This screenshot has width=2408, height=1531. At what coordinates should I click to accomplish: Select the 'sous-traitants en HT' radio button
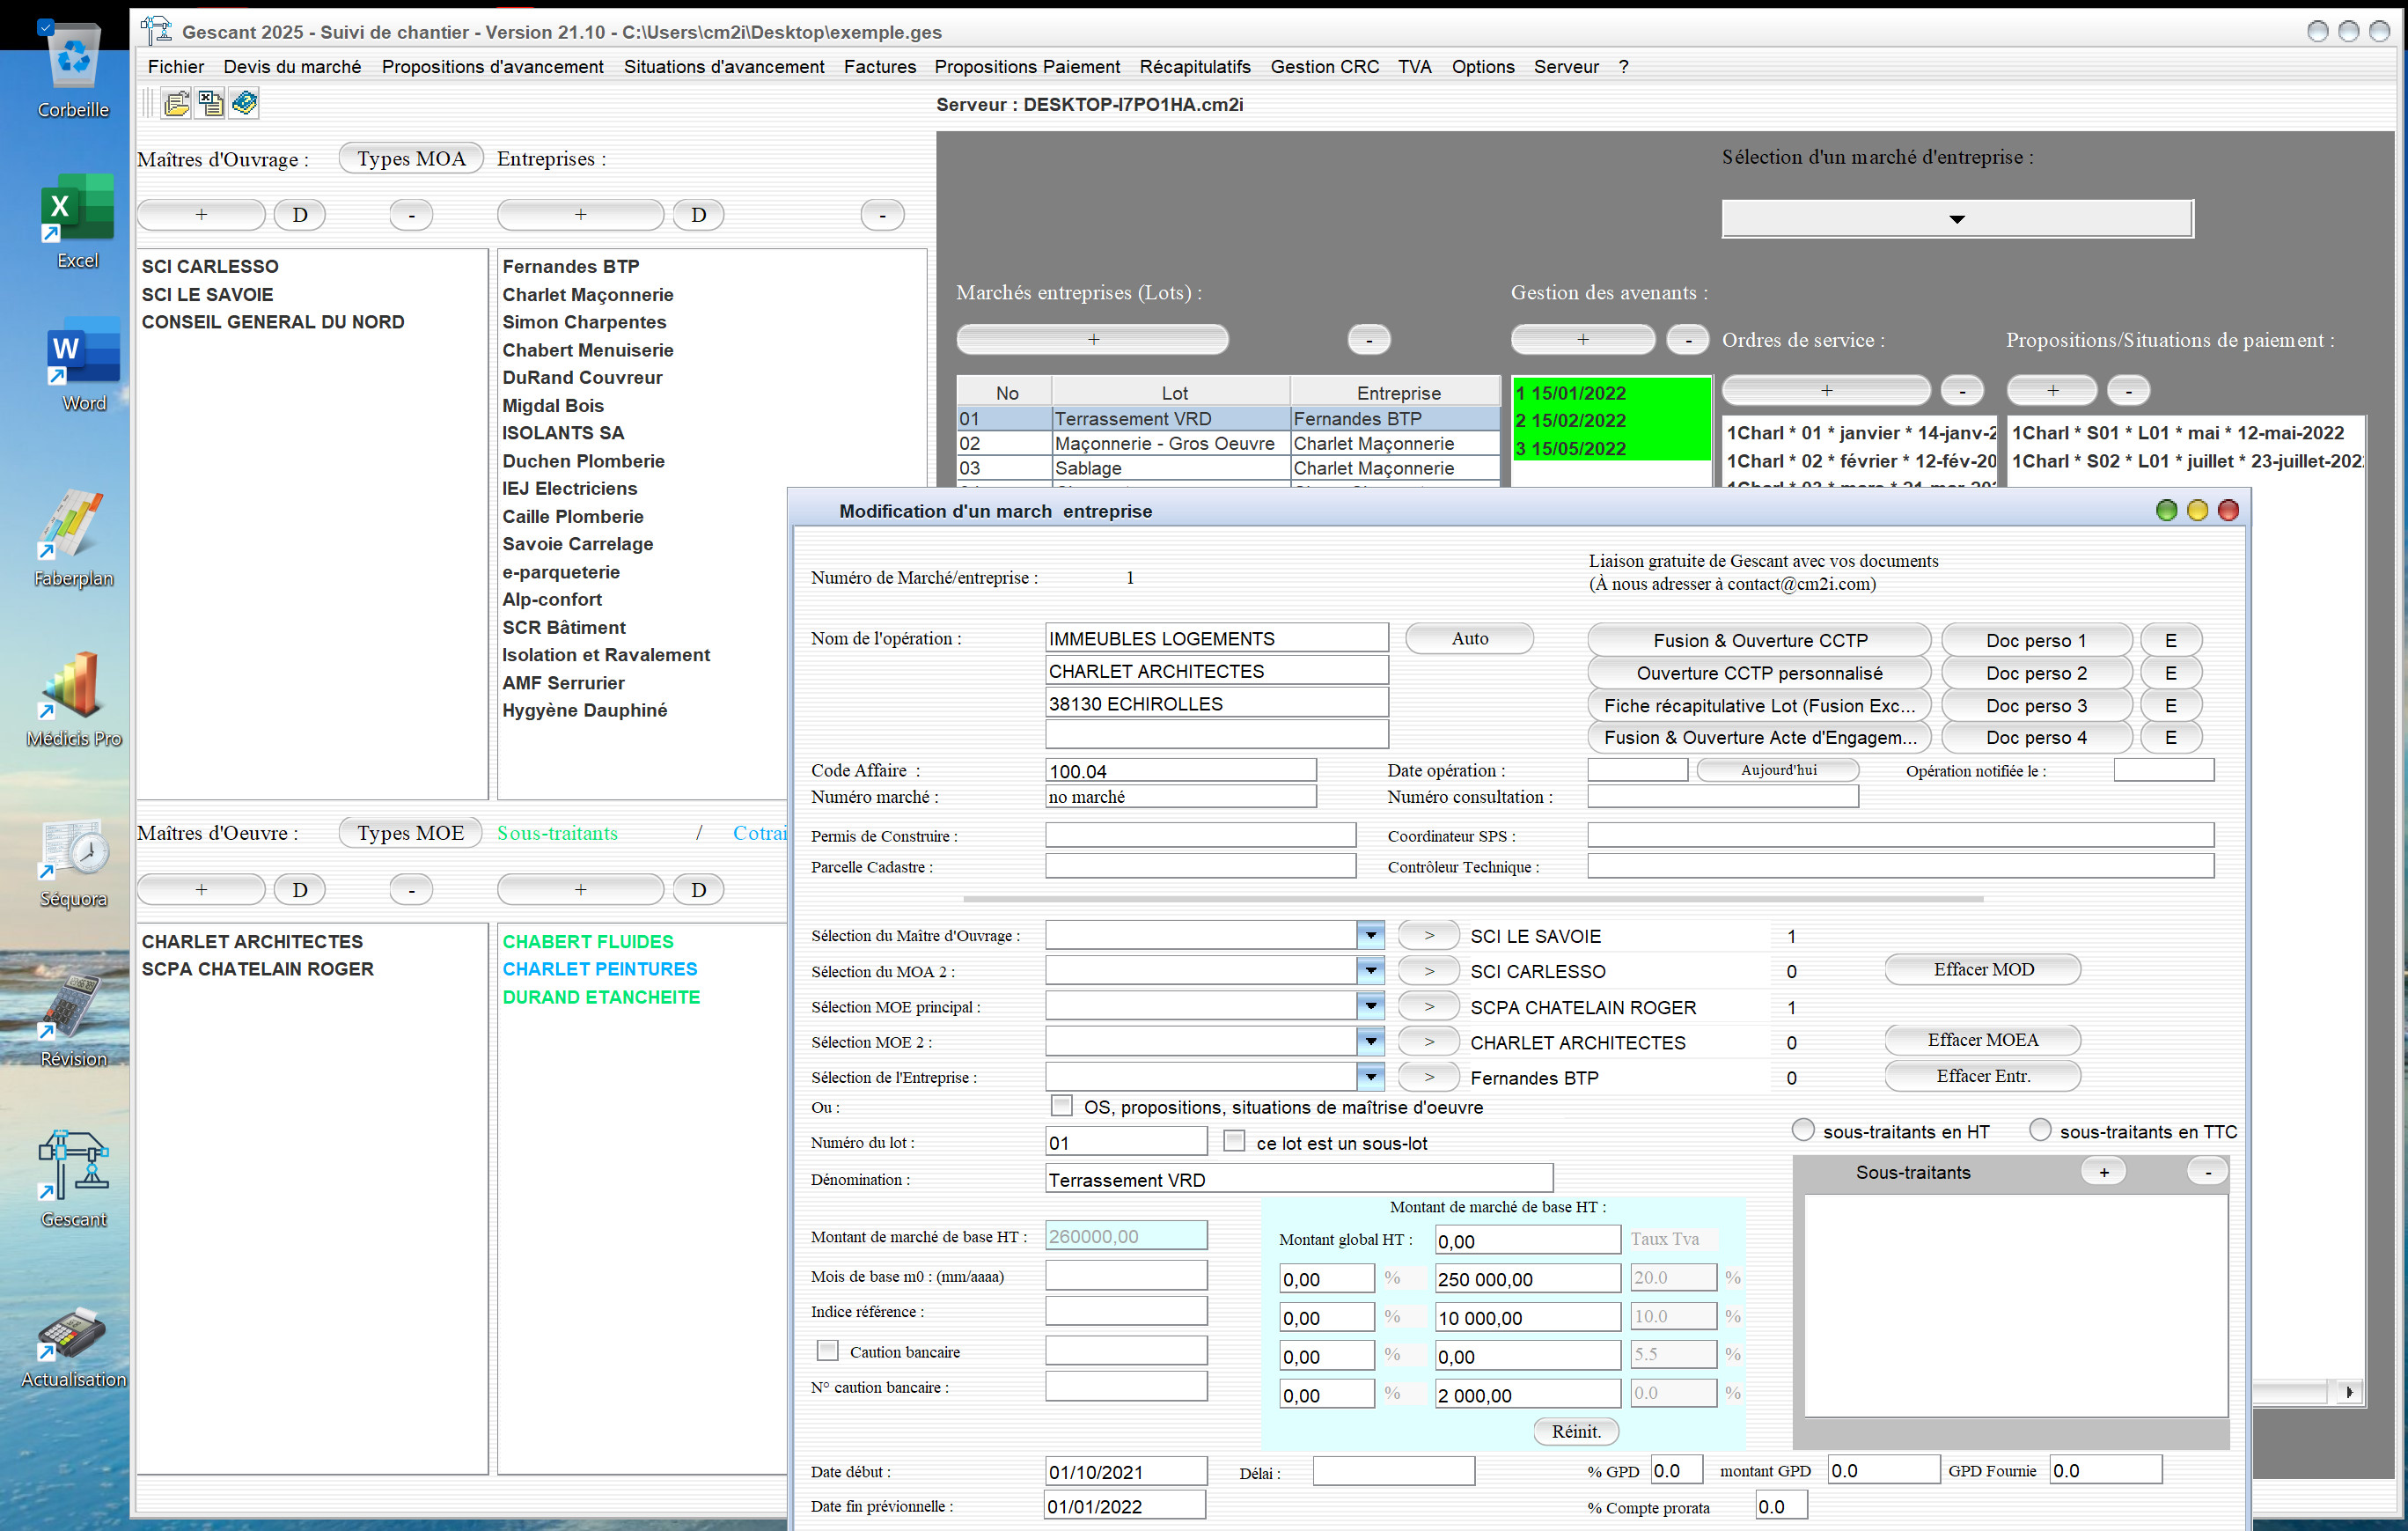[x=1802, y=1129]
